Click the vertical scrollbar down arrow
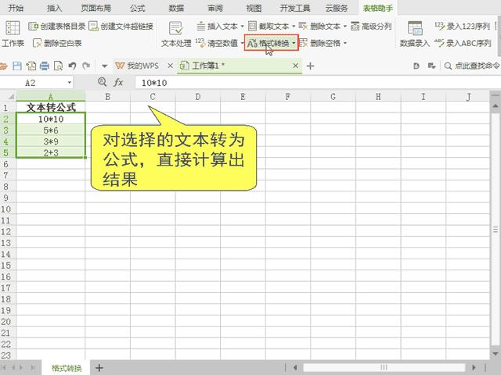The height and width of the screenshot is (375, 501). click(496, 353)
